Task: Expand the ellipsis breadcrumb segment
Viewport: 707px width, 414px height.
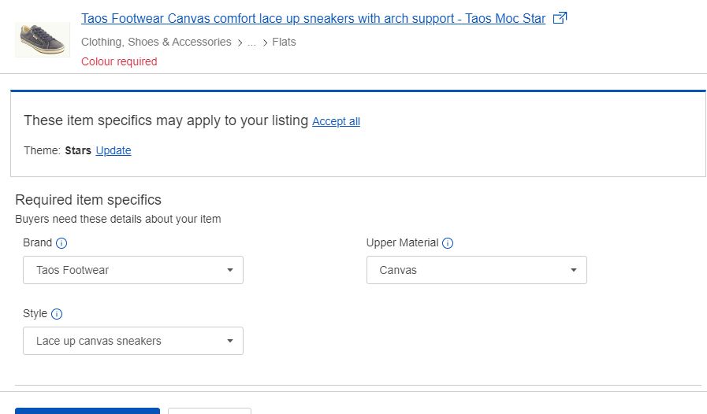Action: [251, 43]
